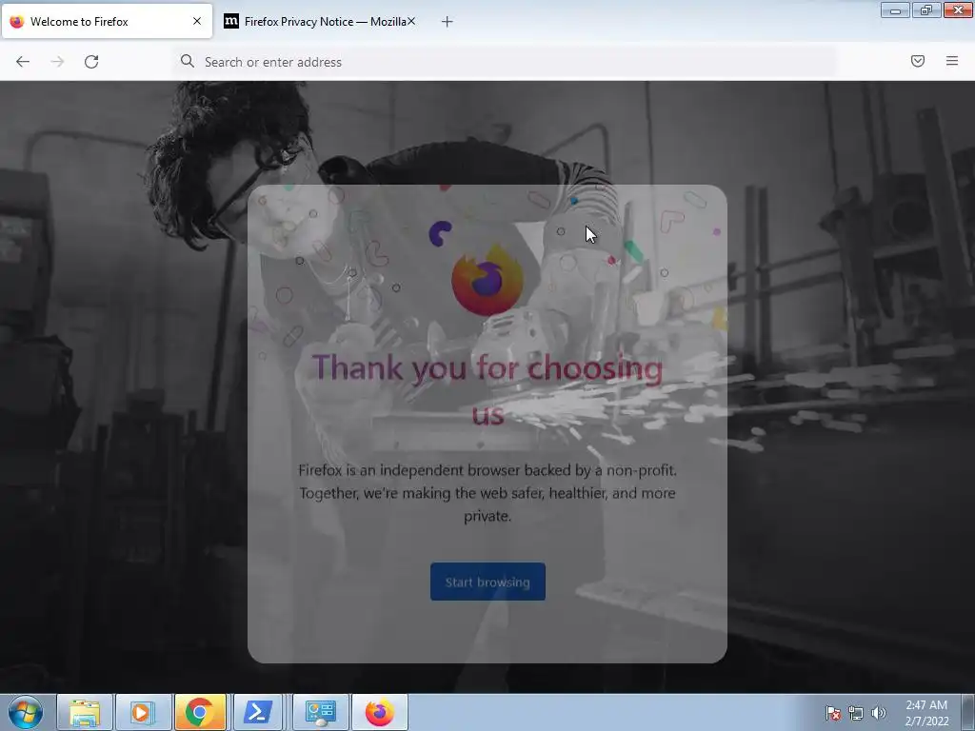Open the Firefox application menu
Screen dimensions: 975x731
coord(952,61)
